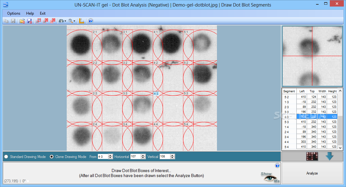Click the 2·4 segment label on image
Viewport: 346px width, 187px height.
(95, 124)
